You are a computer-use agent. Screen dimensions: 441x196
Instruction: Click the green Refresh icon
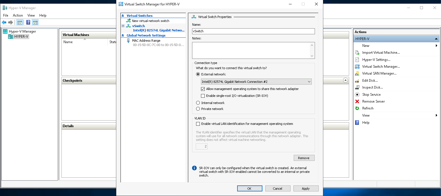point(357,108)
